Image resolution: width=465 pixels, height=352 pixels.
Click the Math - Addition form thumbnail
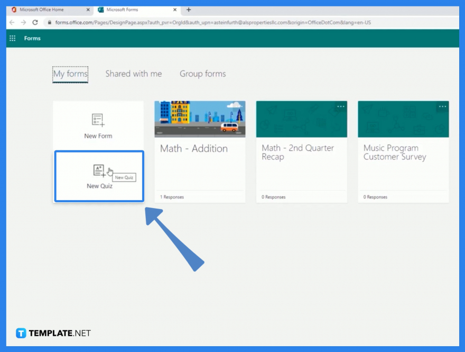pyautogui.click(x=200, y=119)
